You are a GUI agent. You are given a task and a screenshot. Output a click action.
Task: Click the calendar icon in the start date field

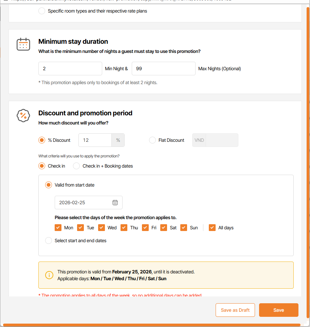point(115,203)
